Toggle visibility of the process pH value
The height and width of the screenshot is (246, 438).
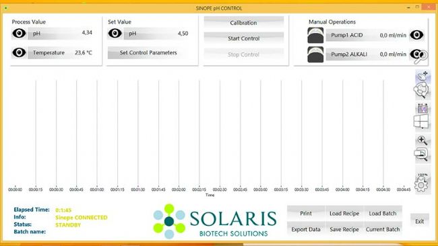pyautogui.click(x=19, y=34)
